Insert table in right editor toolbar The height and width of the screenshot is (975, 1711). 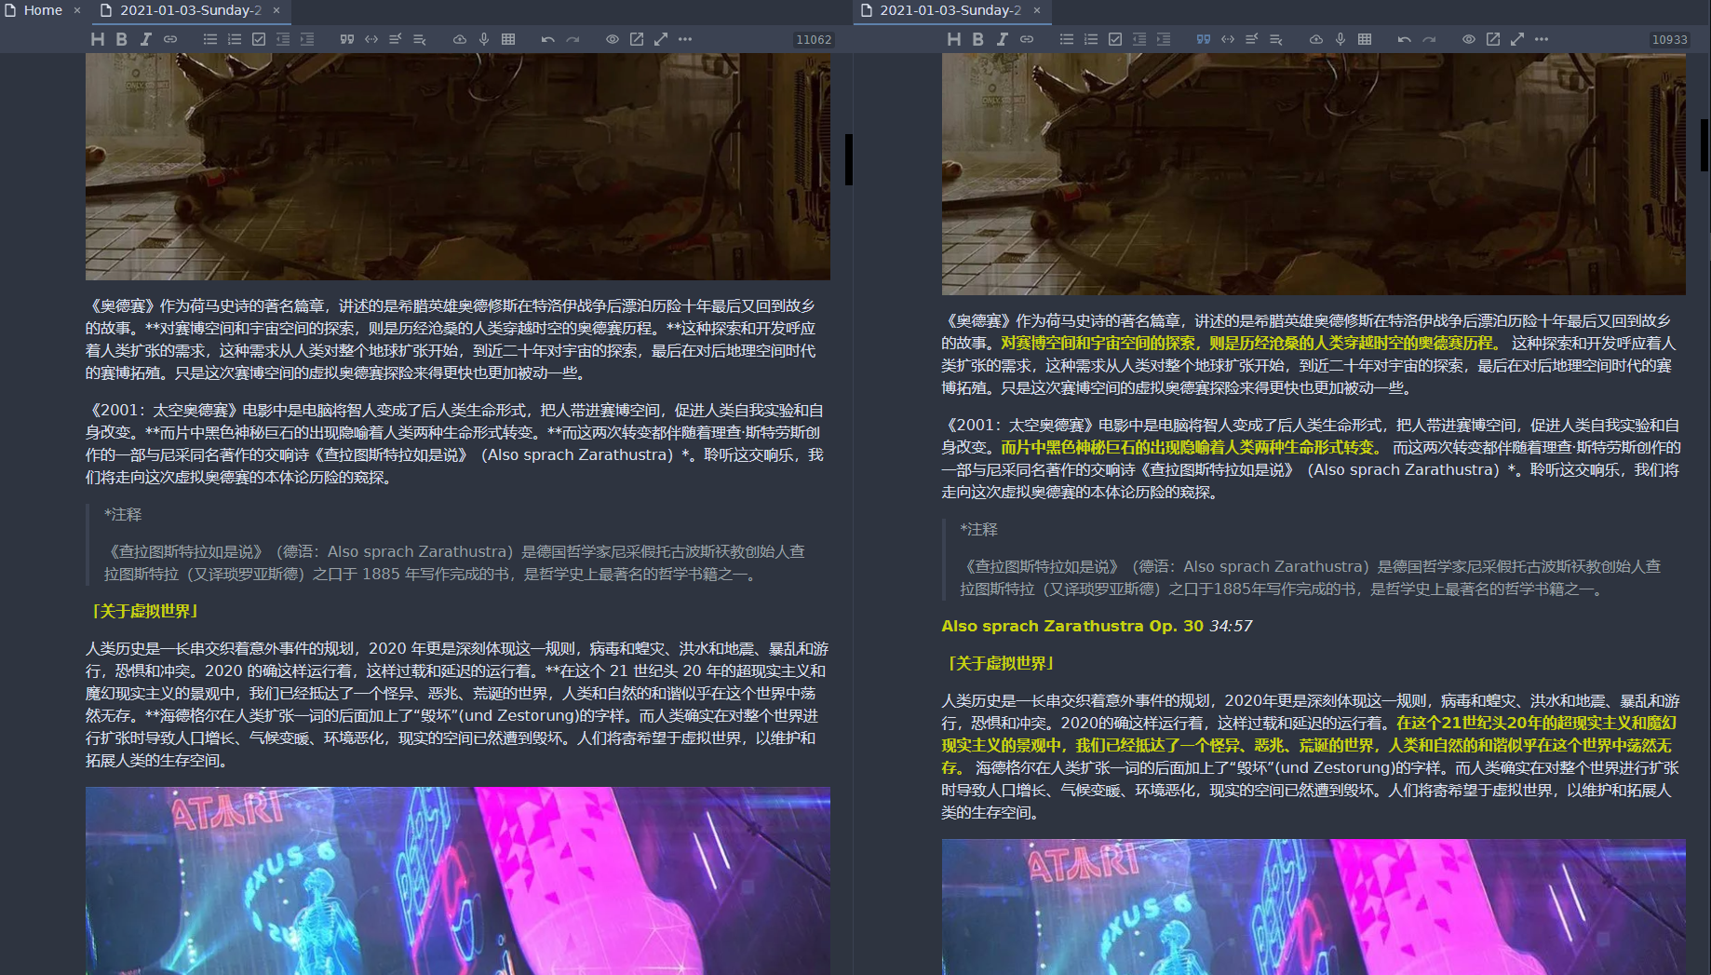[x=1365, y=39]
